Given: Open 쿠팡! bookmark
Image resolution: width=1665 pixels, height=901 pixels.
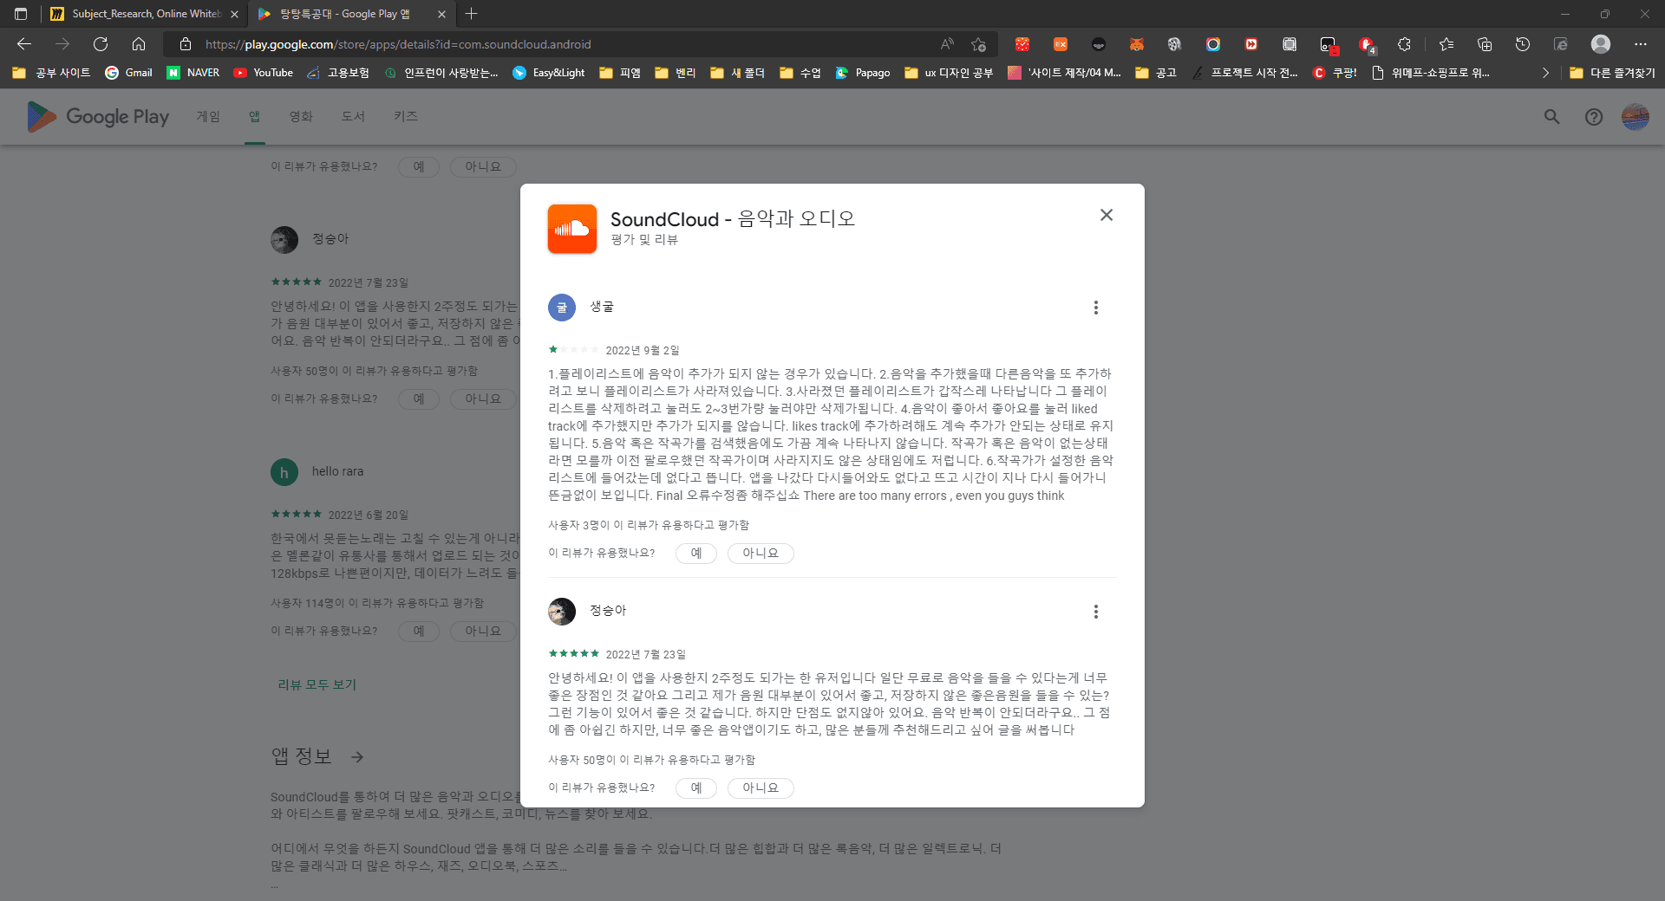Looking at the screenshot, I should 1335,73.
